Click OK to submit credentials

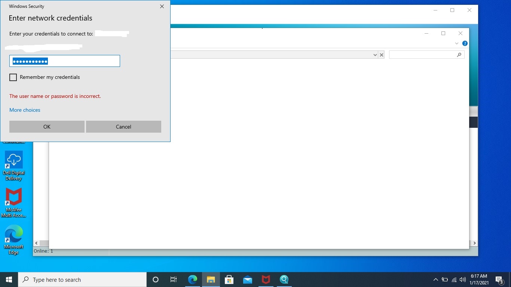[x=47, y=127]
